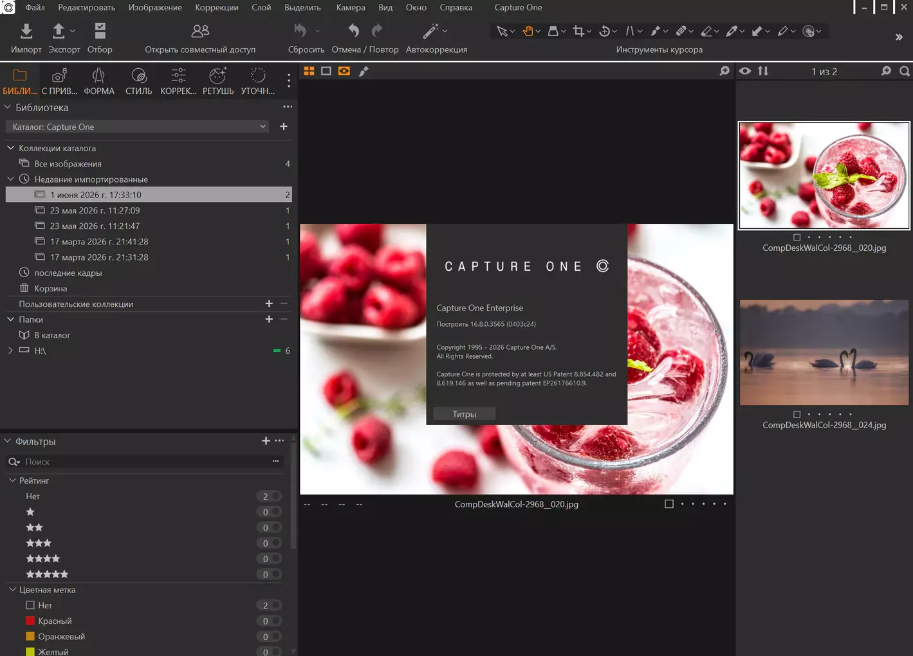Viewport: 913px width, 656px height.
Task: Open the Ретушь tool tab
Action: click(x=218, y=82)
